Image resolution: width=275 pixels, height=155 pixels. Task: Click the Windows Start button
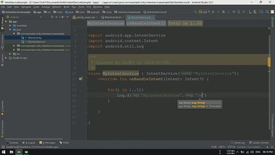(3, 152)
